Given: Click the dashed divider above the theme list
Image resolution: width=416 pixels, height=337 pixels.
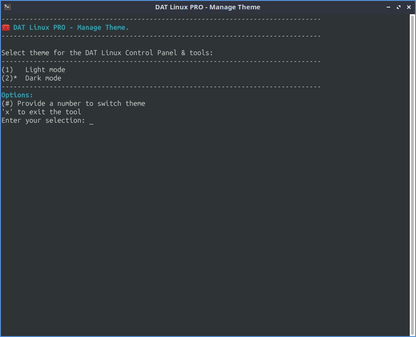Looking at the screenshot, I should (x=160, y=61).
